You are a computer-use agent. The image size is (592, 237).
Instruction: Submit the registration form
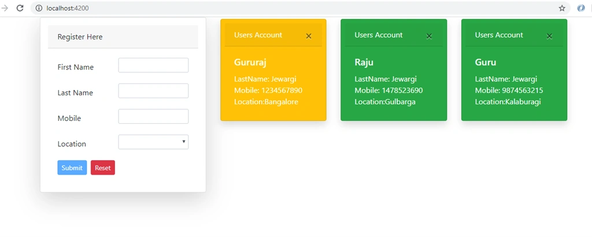point(72,168)
